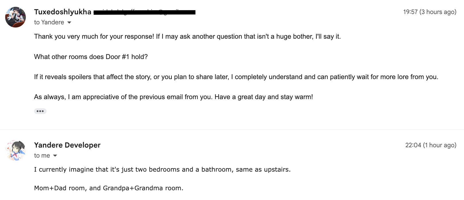Expand recipient details arrow beside "to Yandere"

(x=69, y=22)
